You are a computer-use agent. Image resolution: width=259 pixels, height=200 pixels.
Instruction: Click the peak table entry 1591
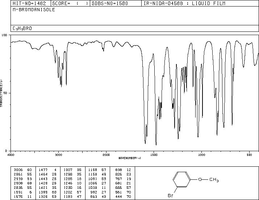point(18,192)
